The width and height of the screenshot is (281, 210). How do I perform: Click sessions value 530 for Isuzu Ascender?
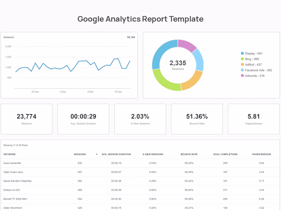pos(80,163)
